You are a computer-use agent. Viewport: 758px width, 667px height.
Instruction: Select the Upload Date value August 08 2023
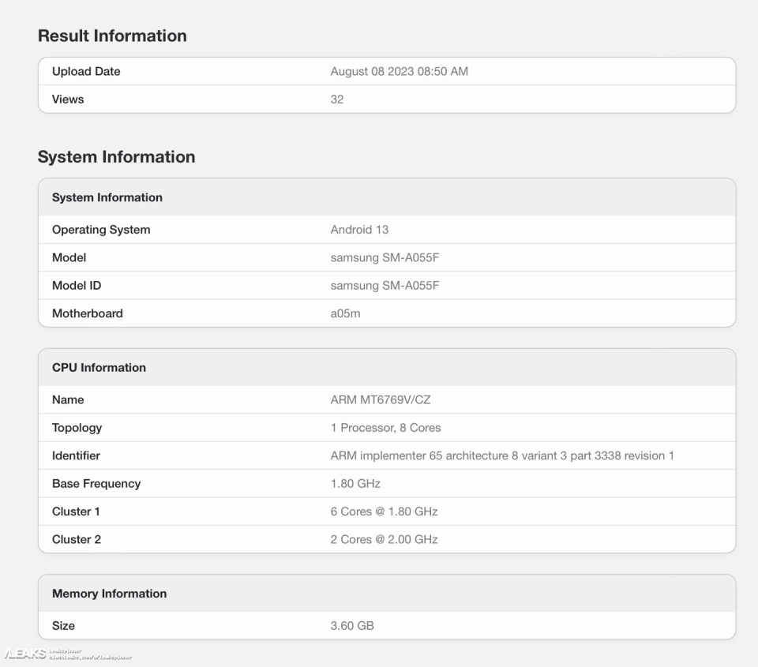click(x=399, y=71)
